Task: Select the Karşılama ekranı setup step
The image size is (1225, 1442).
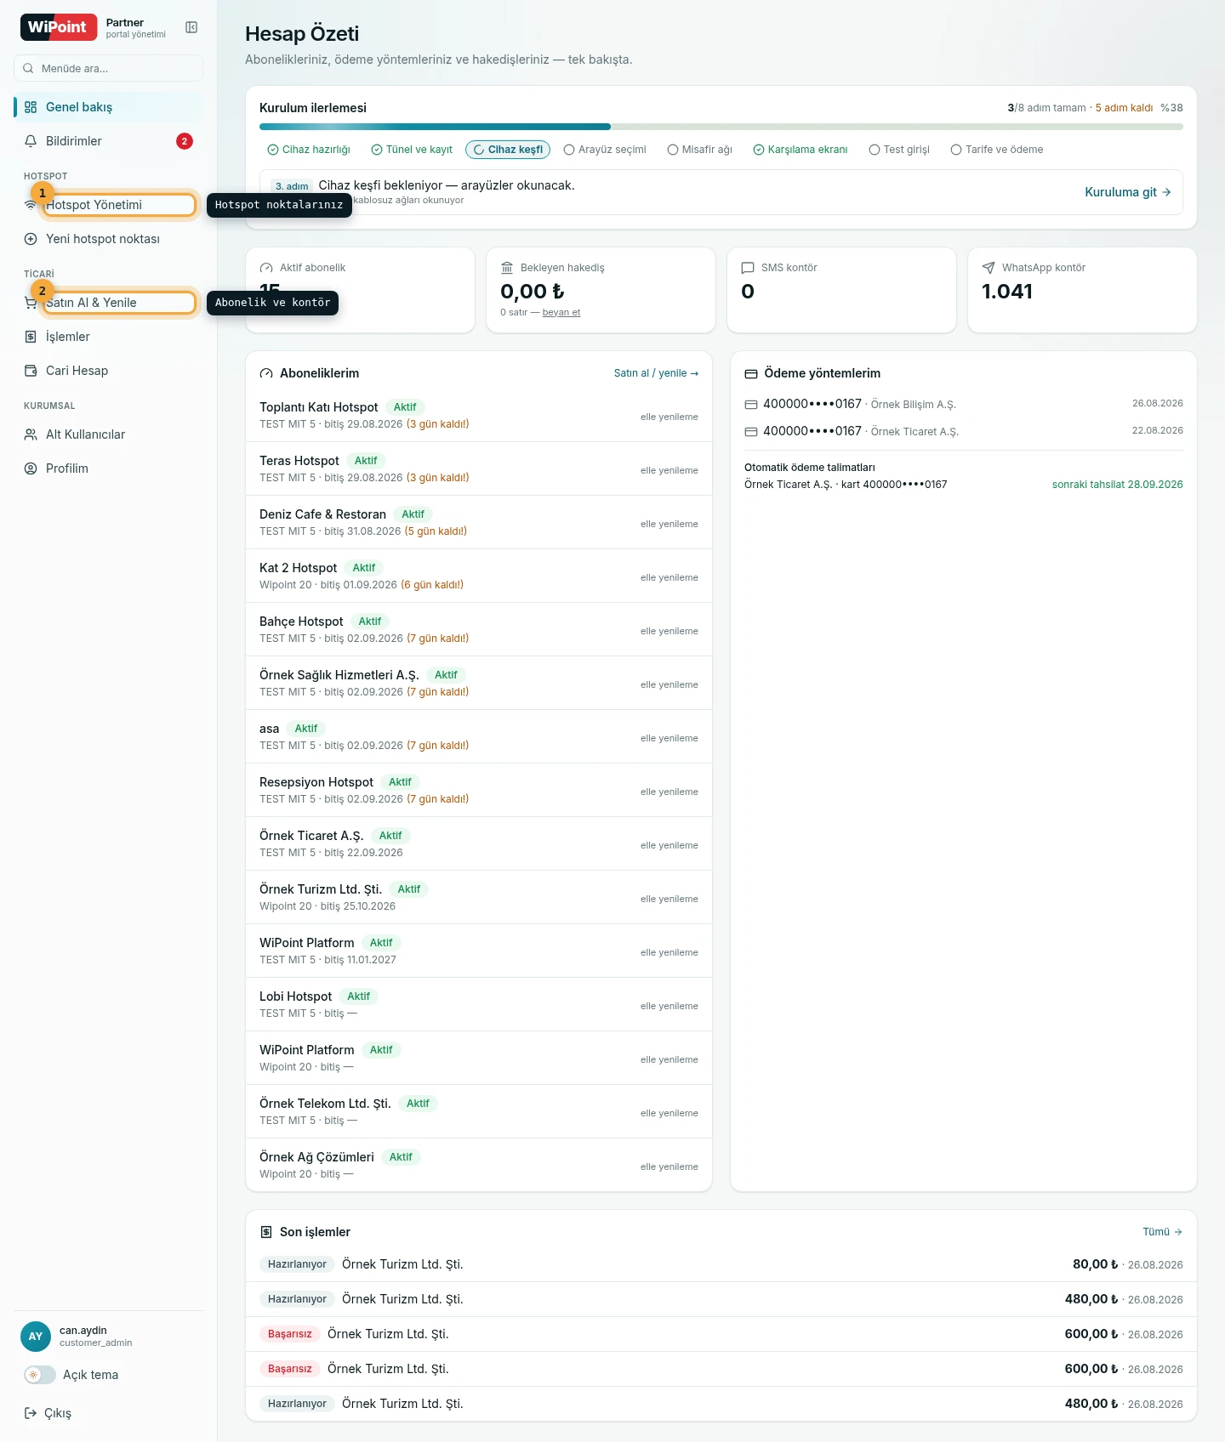Action: (x=801, y=150)
